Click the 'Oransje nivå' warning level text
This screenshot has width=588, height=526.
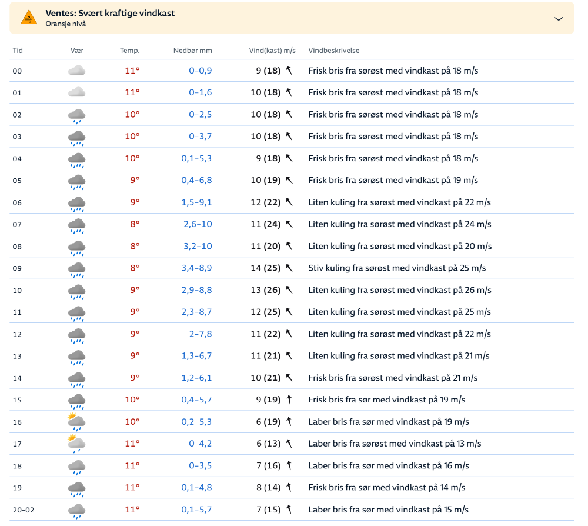point(65,24)
